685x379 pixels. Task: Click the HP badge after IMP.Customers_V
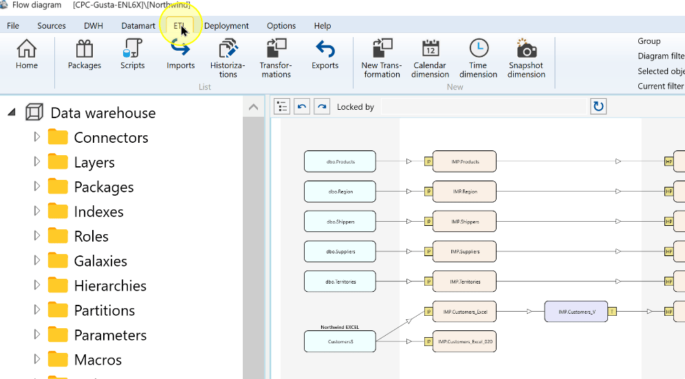click(668, 312)
